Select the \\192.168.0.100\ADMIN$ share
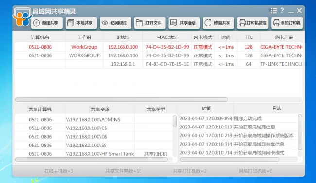Viewport: 316px width, 183px height. click(x=93, y=119)
